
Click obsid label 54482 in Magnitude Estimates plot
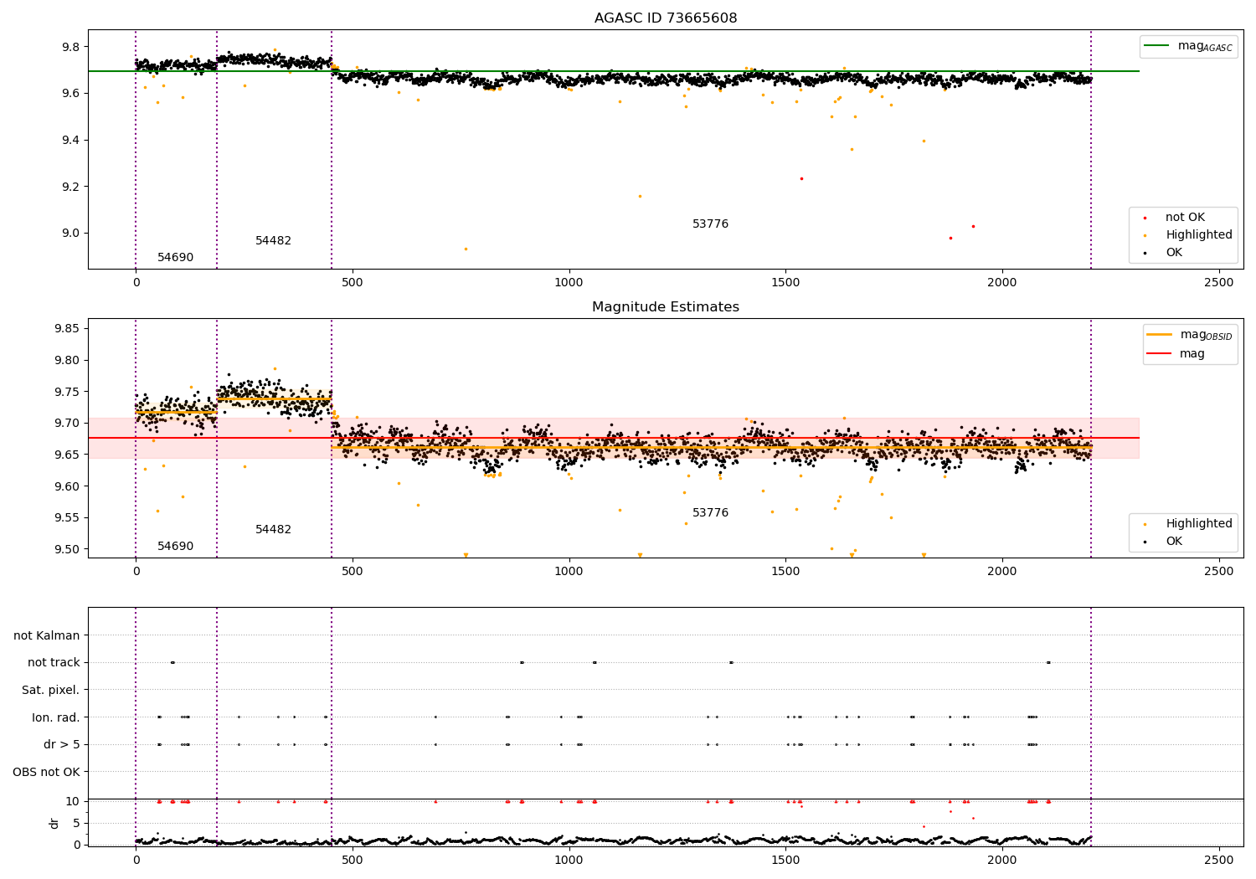pos(273,530)
